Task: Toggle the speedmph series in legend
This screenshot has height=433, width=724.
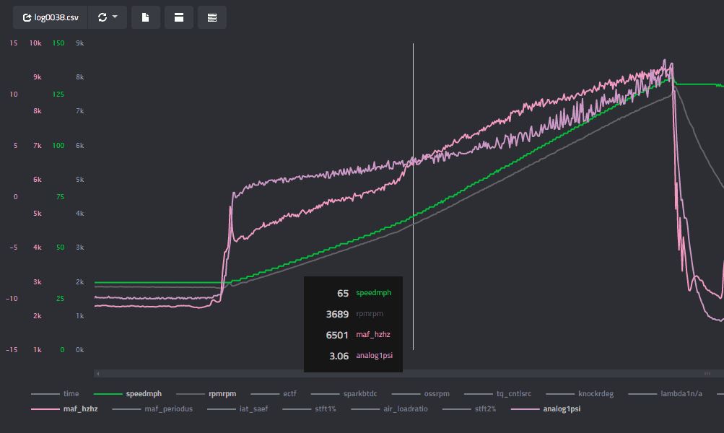Action: [x=128, y=394]
